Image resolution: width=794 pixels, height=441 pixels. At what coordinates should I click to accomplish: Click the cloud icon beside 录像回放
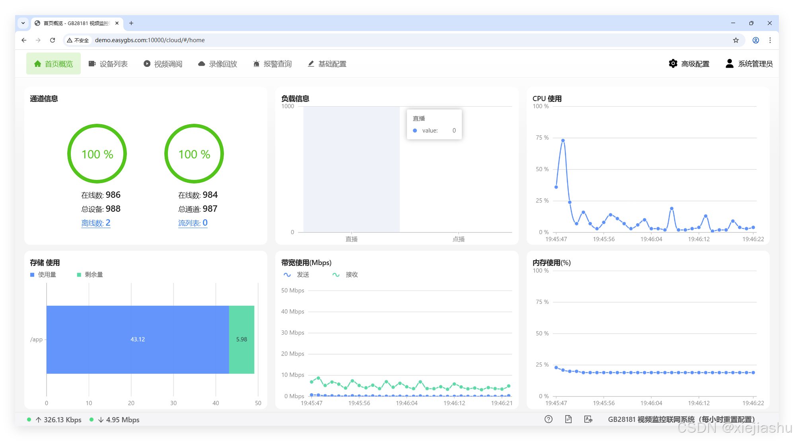[202, 64]
